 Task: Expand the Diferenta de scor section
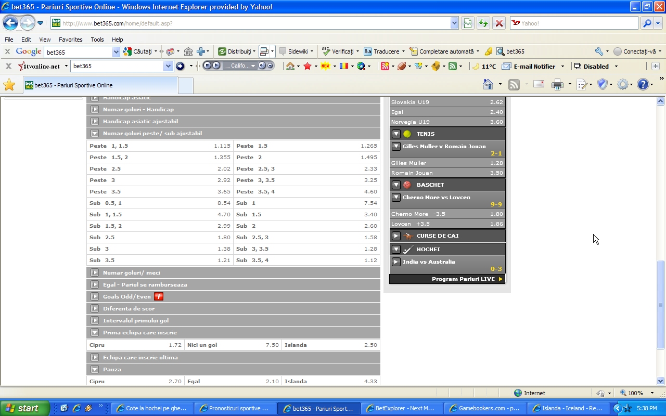(x=95, y=308)
